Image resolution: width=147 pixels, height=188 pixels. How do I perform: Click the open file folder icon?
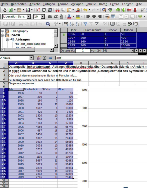19,10
